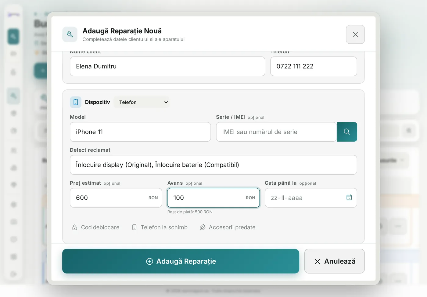Click the 'Adaugă Reparație Nouă' dialog title
Viewport: 427px width, 297px height.
click(122, 31)
